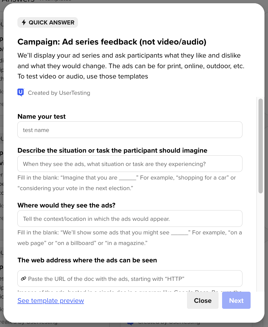Click the "Name your test" label
The height and width of the screenshot is (327, 268).
pyautogui.click(x=42, y=117)
